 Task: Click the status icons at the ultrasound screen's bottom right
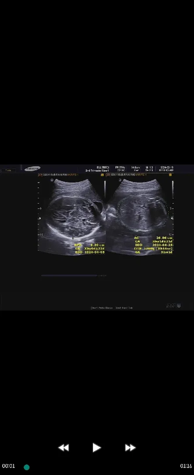[174, 306]
